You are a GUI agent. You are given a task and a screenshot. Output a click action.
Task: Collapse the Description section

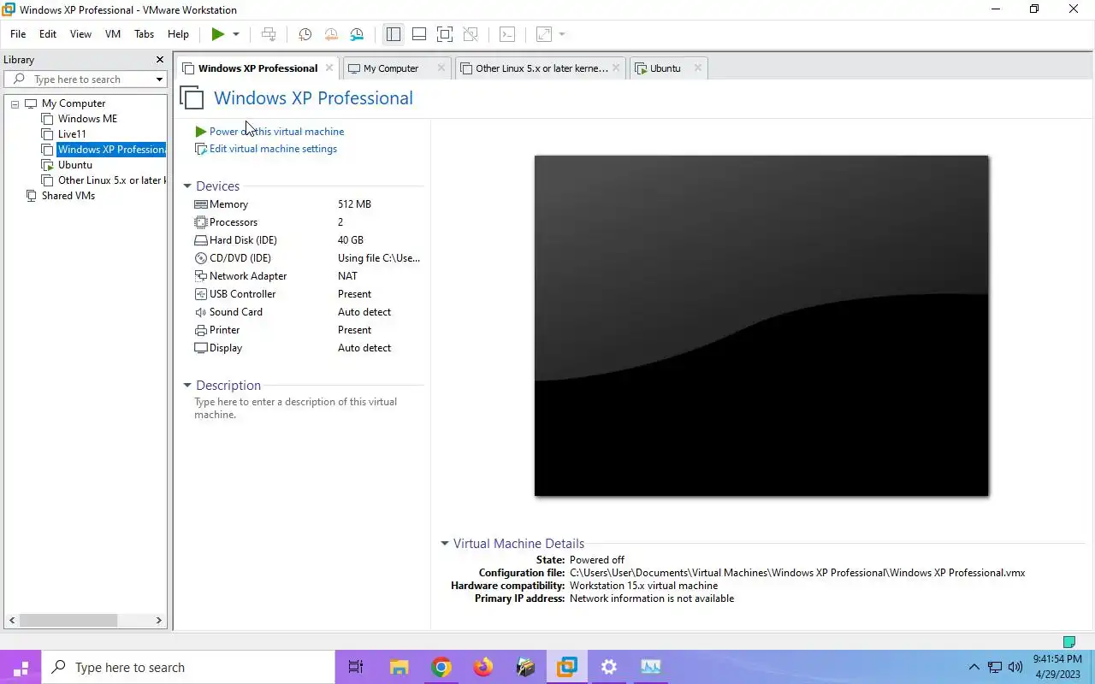(x=187, y=386)
